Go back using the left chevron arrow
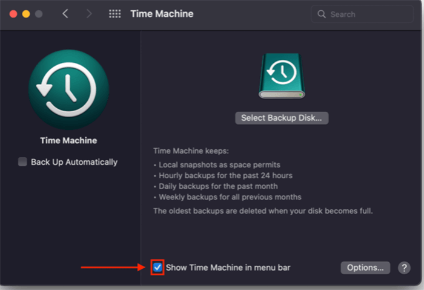 pyautogui.click(x=65, y=13)
